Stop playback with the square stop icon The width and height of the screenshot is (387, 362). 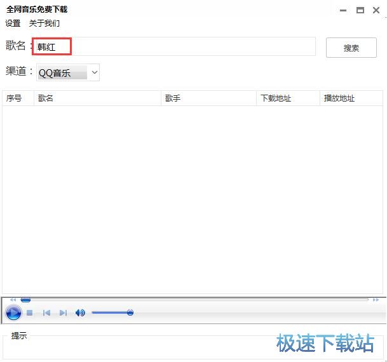tap(30, 312)
